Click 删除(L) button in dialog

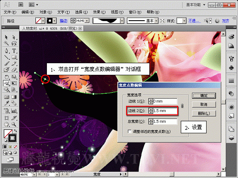point(204,113)
